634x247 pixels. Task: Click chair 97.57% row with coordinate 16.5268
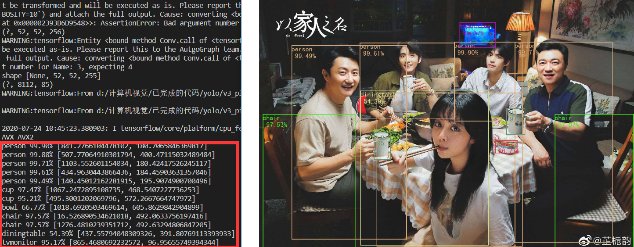[104, 216]
